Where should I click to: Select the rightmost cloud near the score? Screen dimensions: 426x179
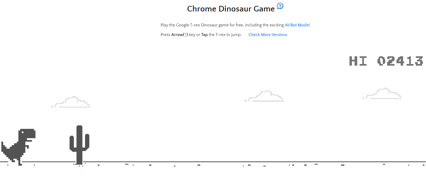point(382,94)
